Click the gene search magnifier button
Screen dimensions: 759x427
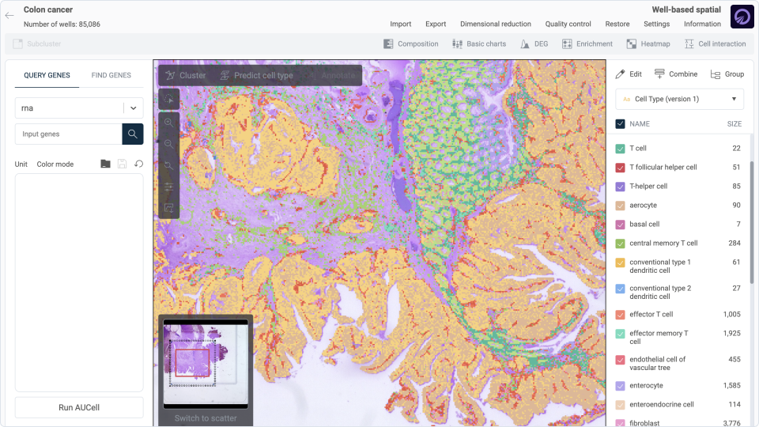click(133, 134)
